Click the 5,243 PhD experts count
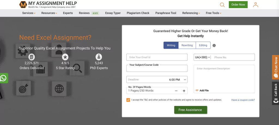The image size is (279, 125). tap(99, 63)
